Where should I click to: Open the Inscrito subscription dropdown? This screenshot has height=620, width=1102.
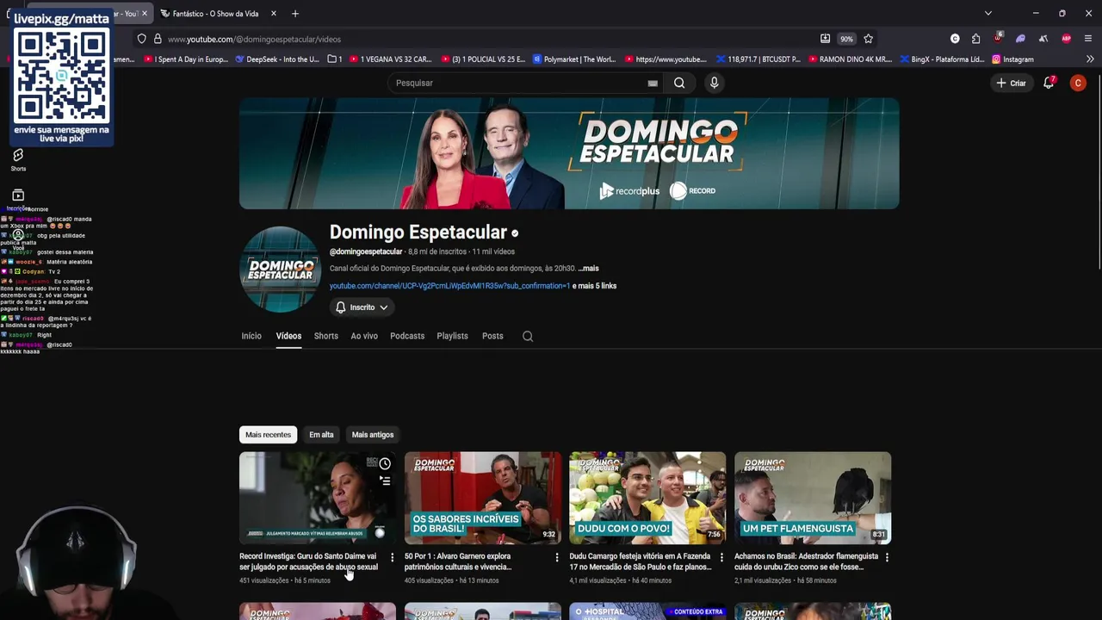tap(362, 307)
